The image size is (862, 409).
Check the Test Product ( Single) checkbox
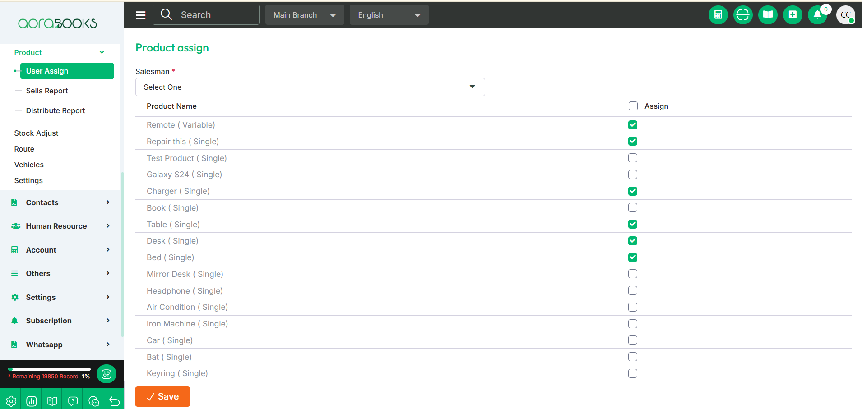coord(633,158)
